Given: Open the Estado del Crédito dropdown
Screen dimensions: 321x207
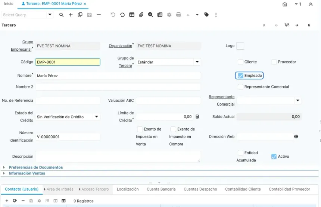Looking at the screenshot, I should coord(96,117).
